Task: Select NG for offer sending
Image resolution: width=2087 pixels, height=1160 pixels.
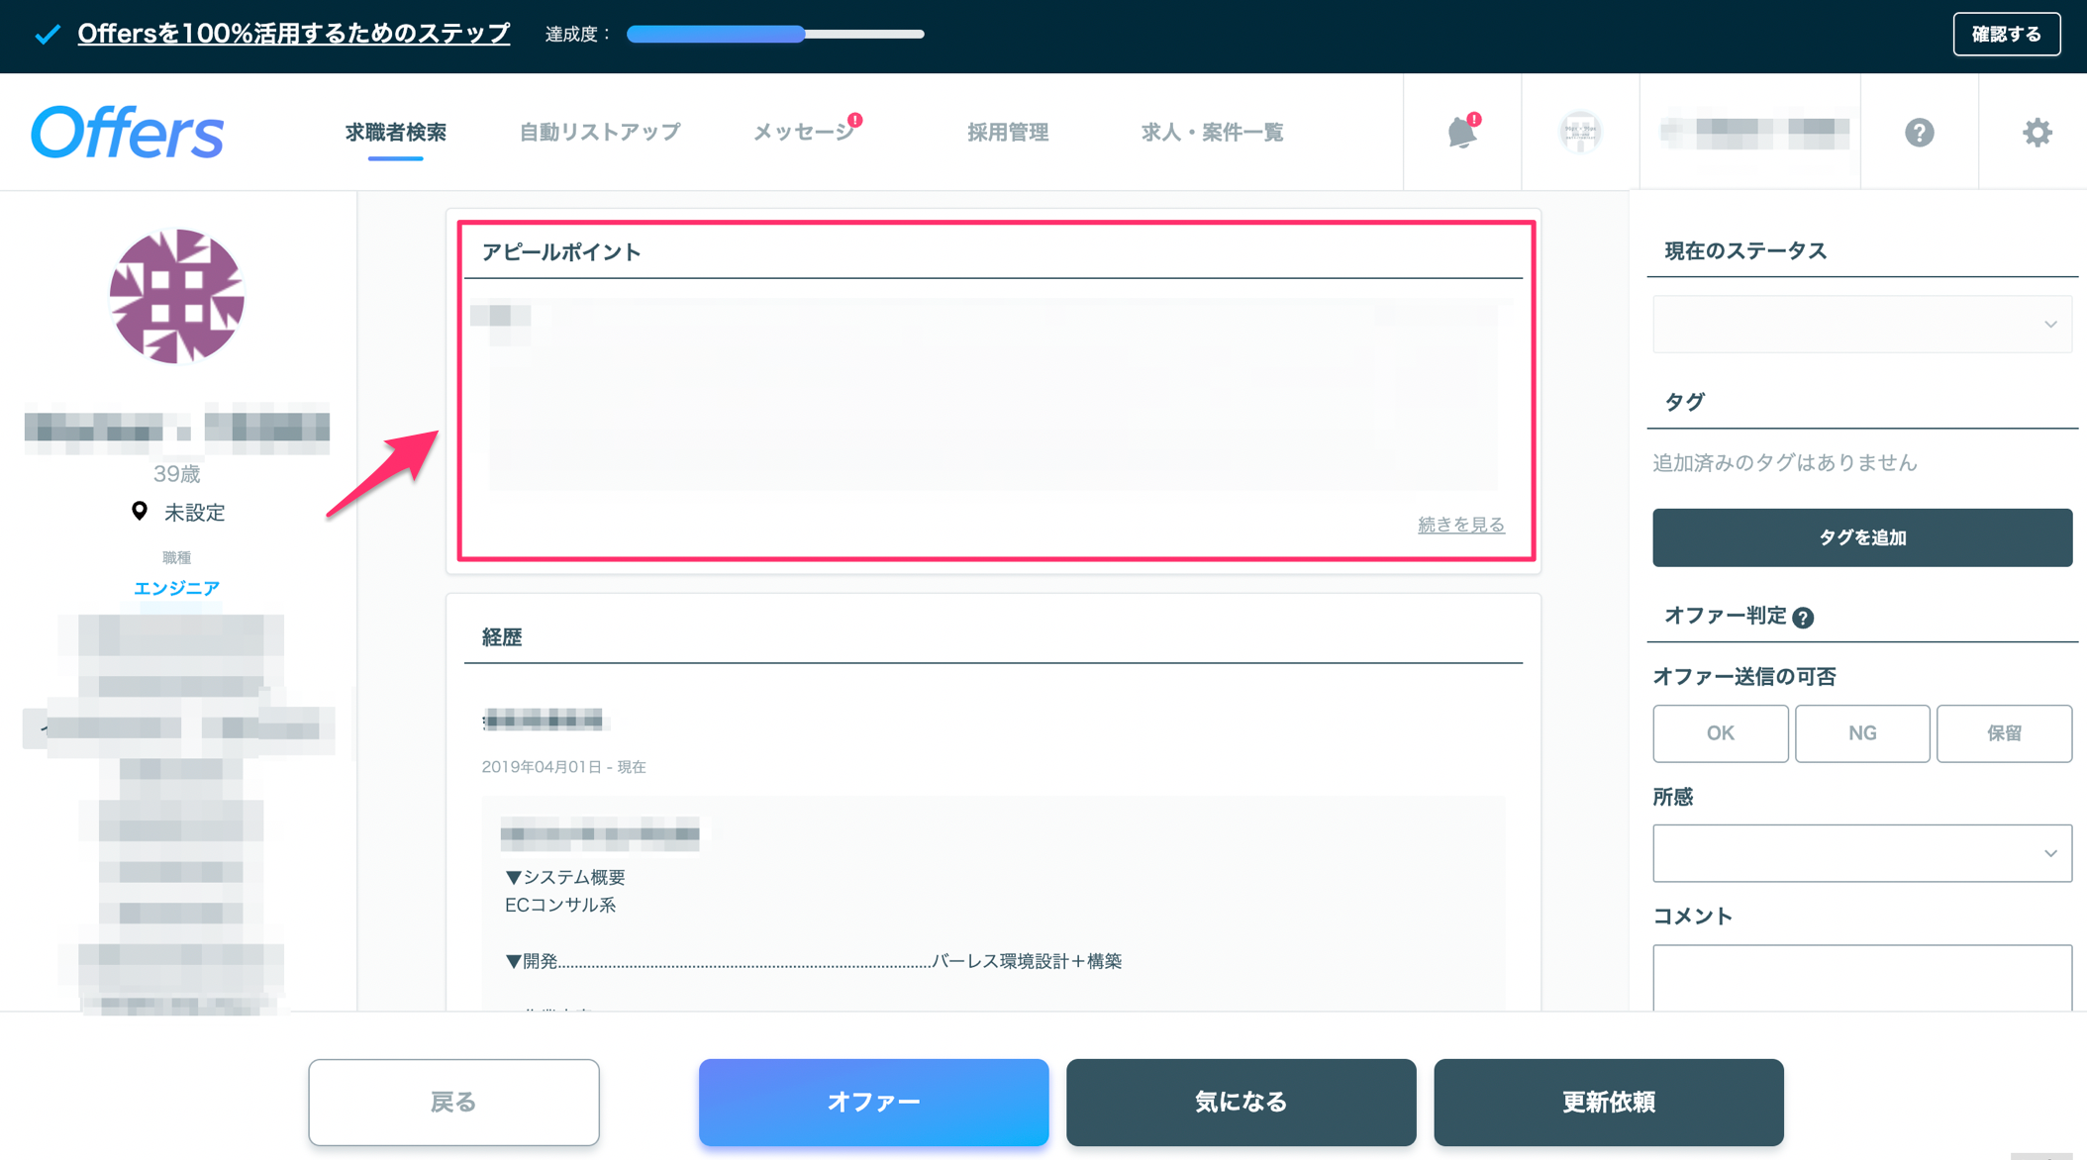Action: pos(1861,733)
